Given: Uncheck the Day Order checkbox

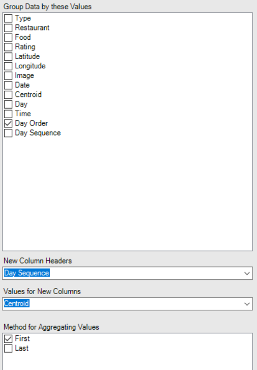Looking at the screenshot, I should [8, 123].
